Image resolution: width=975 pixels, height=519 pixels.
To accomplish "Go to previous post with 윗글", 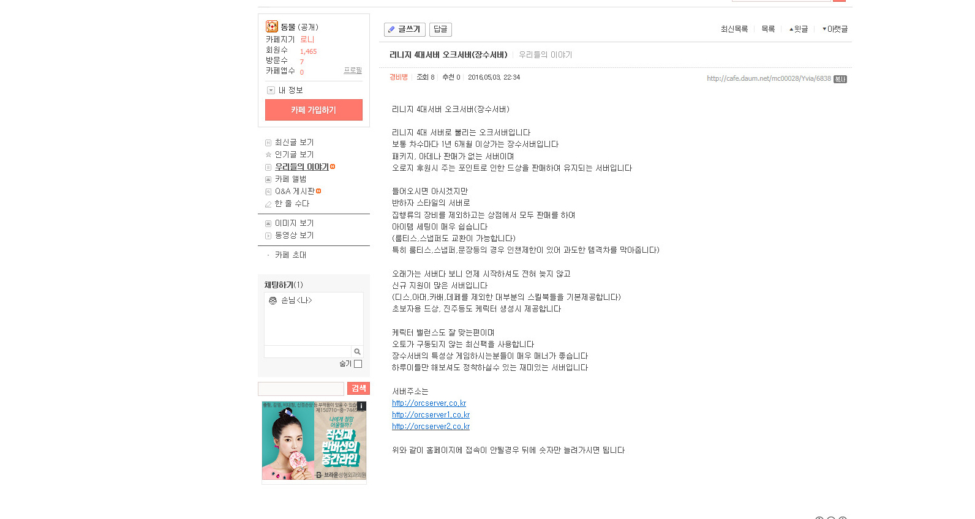I will click(x=799, y=29).
